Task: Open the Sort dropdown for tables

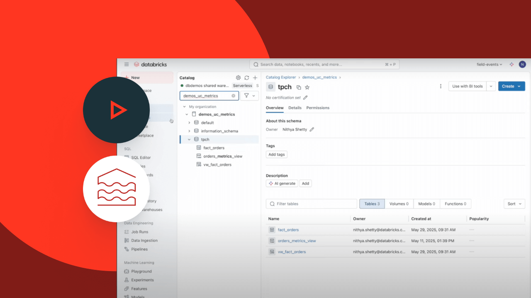Action: click(x=514, y=204)
